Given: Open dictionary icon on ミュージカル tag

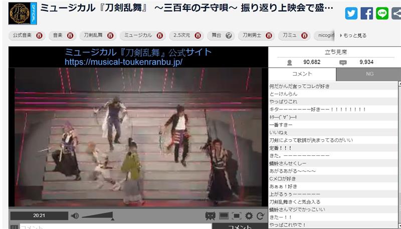Looking at the screenshot, I should click(x=159, y=36).
